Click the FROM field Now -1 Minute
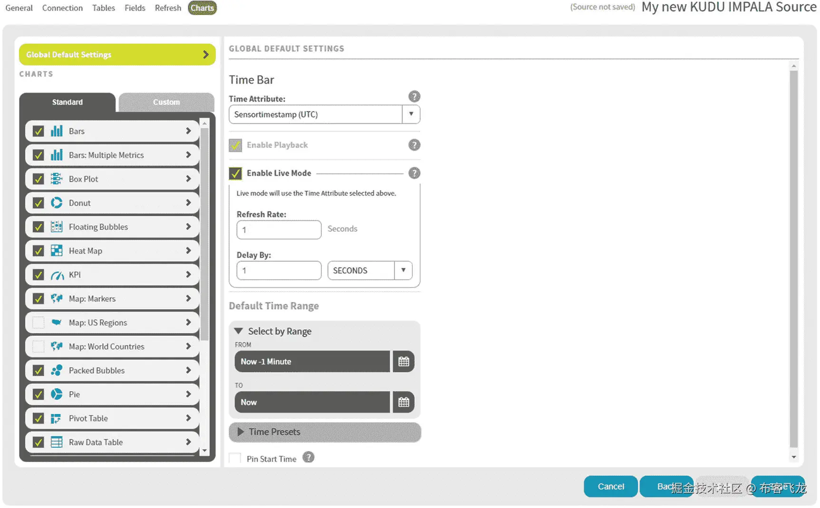This screenshot has width=820, height=508. 312,362
